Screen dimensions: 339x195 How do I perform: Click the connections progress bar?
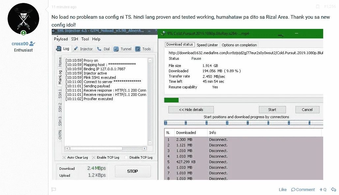tap(244, 123)
